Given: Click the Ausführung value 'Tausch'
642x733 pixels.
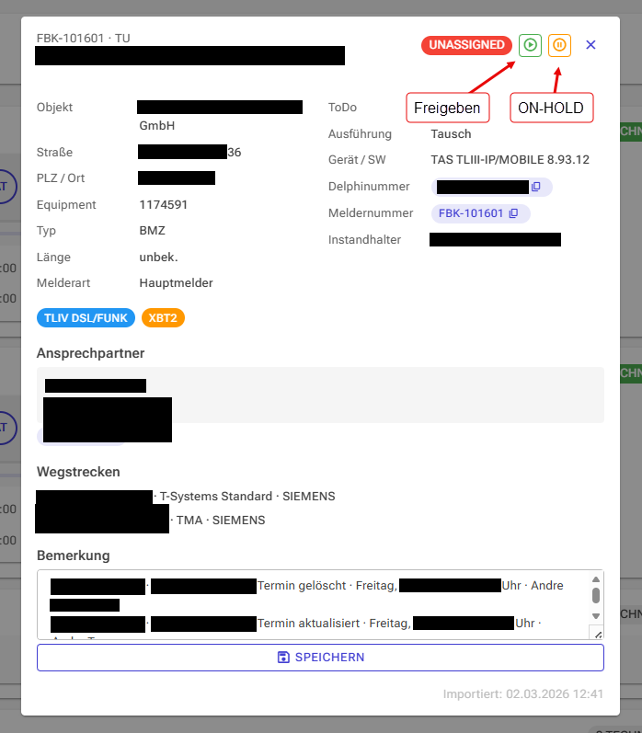Looking at the screenshot, I should click(x=451, y=134).
